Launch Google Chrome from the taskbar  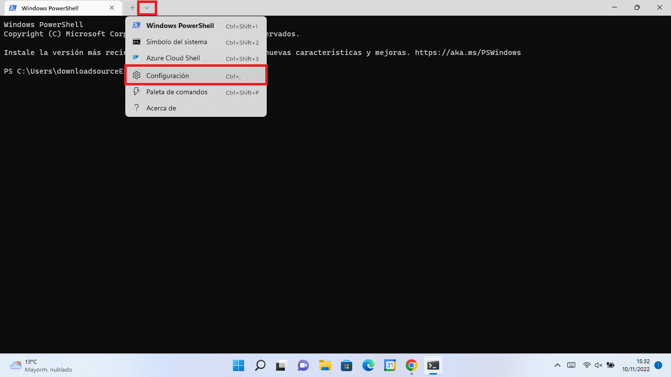[412, 365]
